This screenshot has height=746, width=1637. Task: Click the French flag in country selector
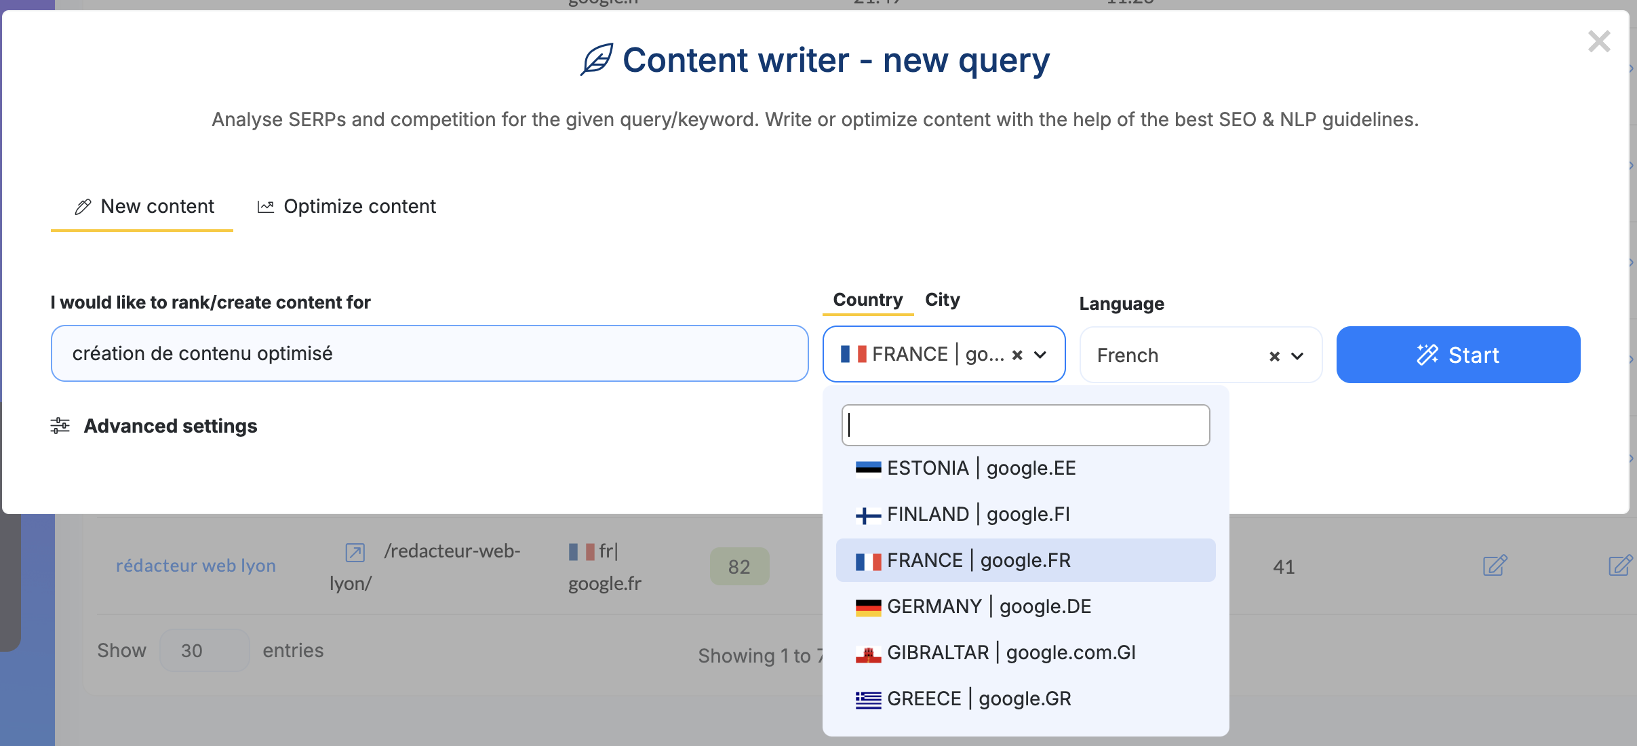(853, 354)
